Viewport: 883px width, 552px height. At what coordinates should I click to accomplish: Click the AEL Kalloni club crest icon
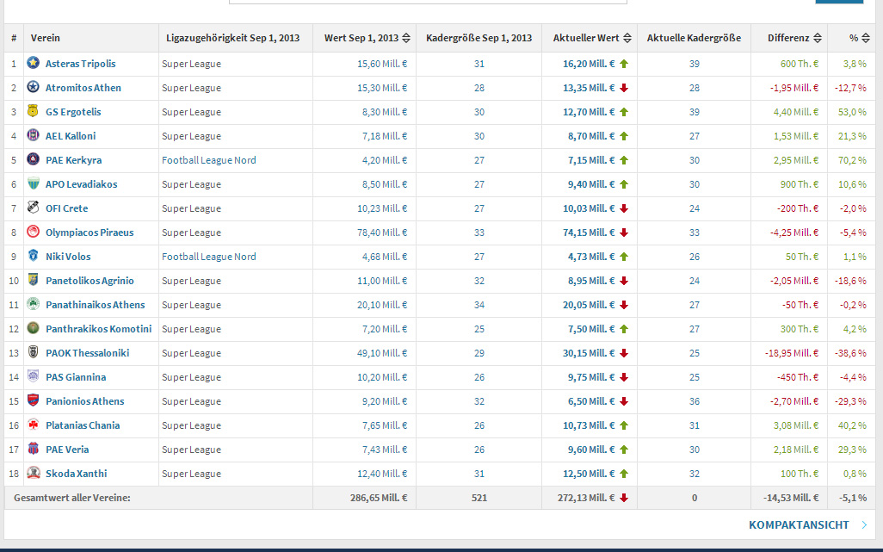(34, 135)
